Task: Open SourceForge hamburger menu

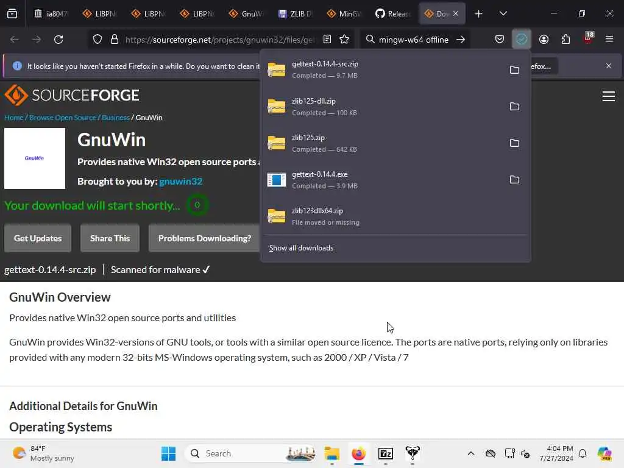Action: [609, 96]
